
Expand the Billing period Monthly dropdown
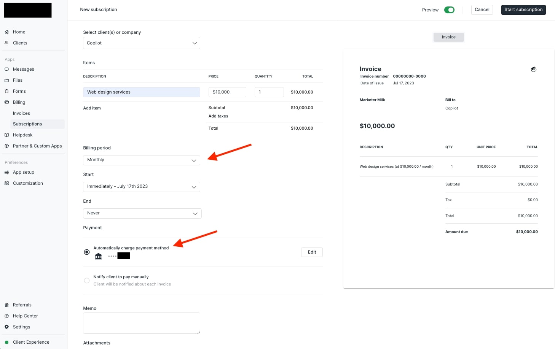141,160
